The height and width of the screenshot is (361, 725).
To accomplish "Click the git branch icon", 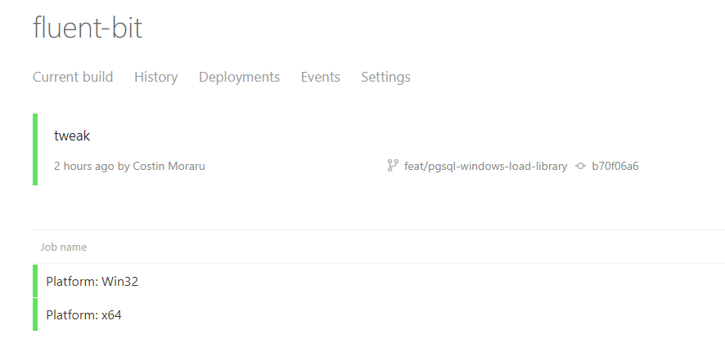I will click(x=393, y=166).
